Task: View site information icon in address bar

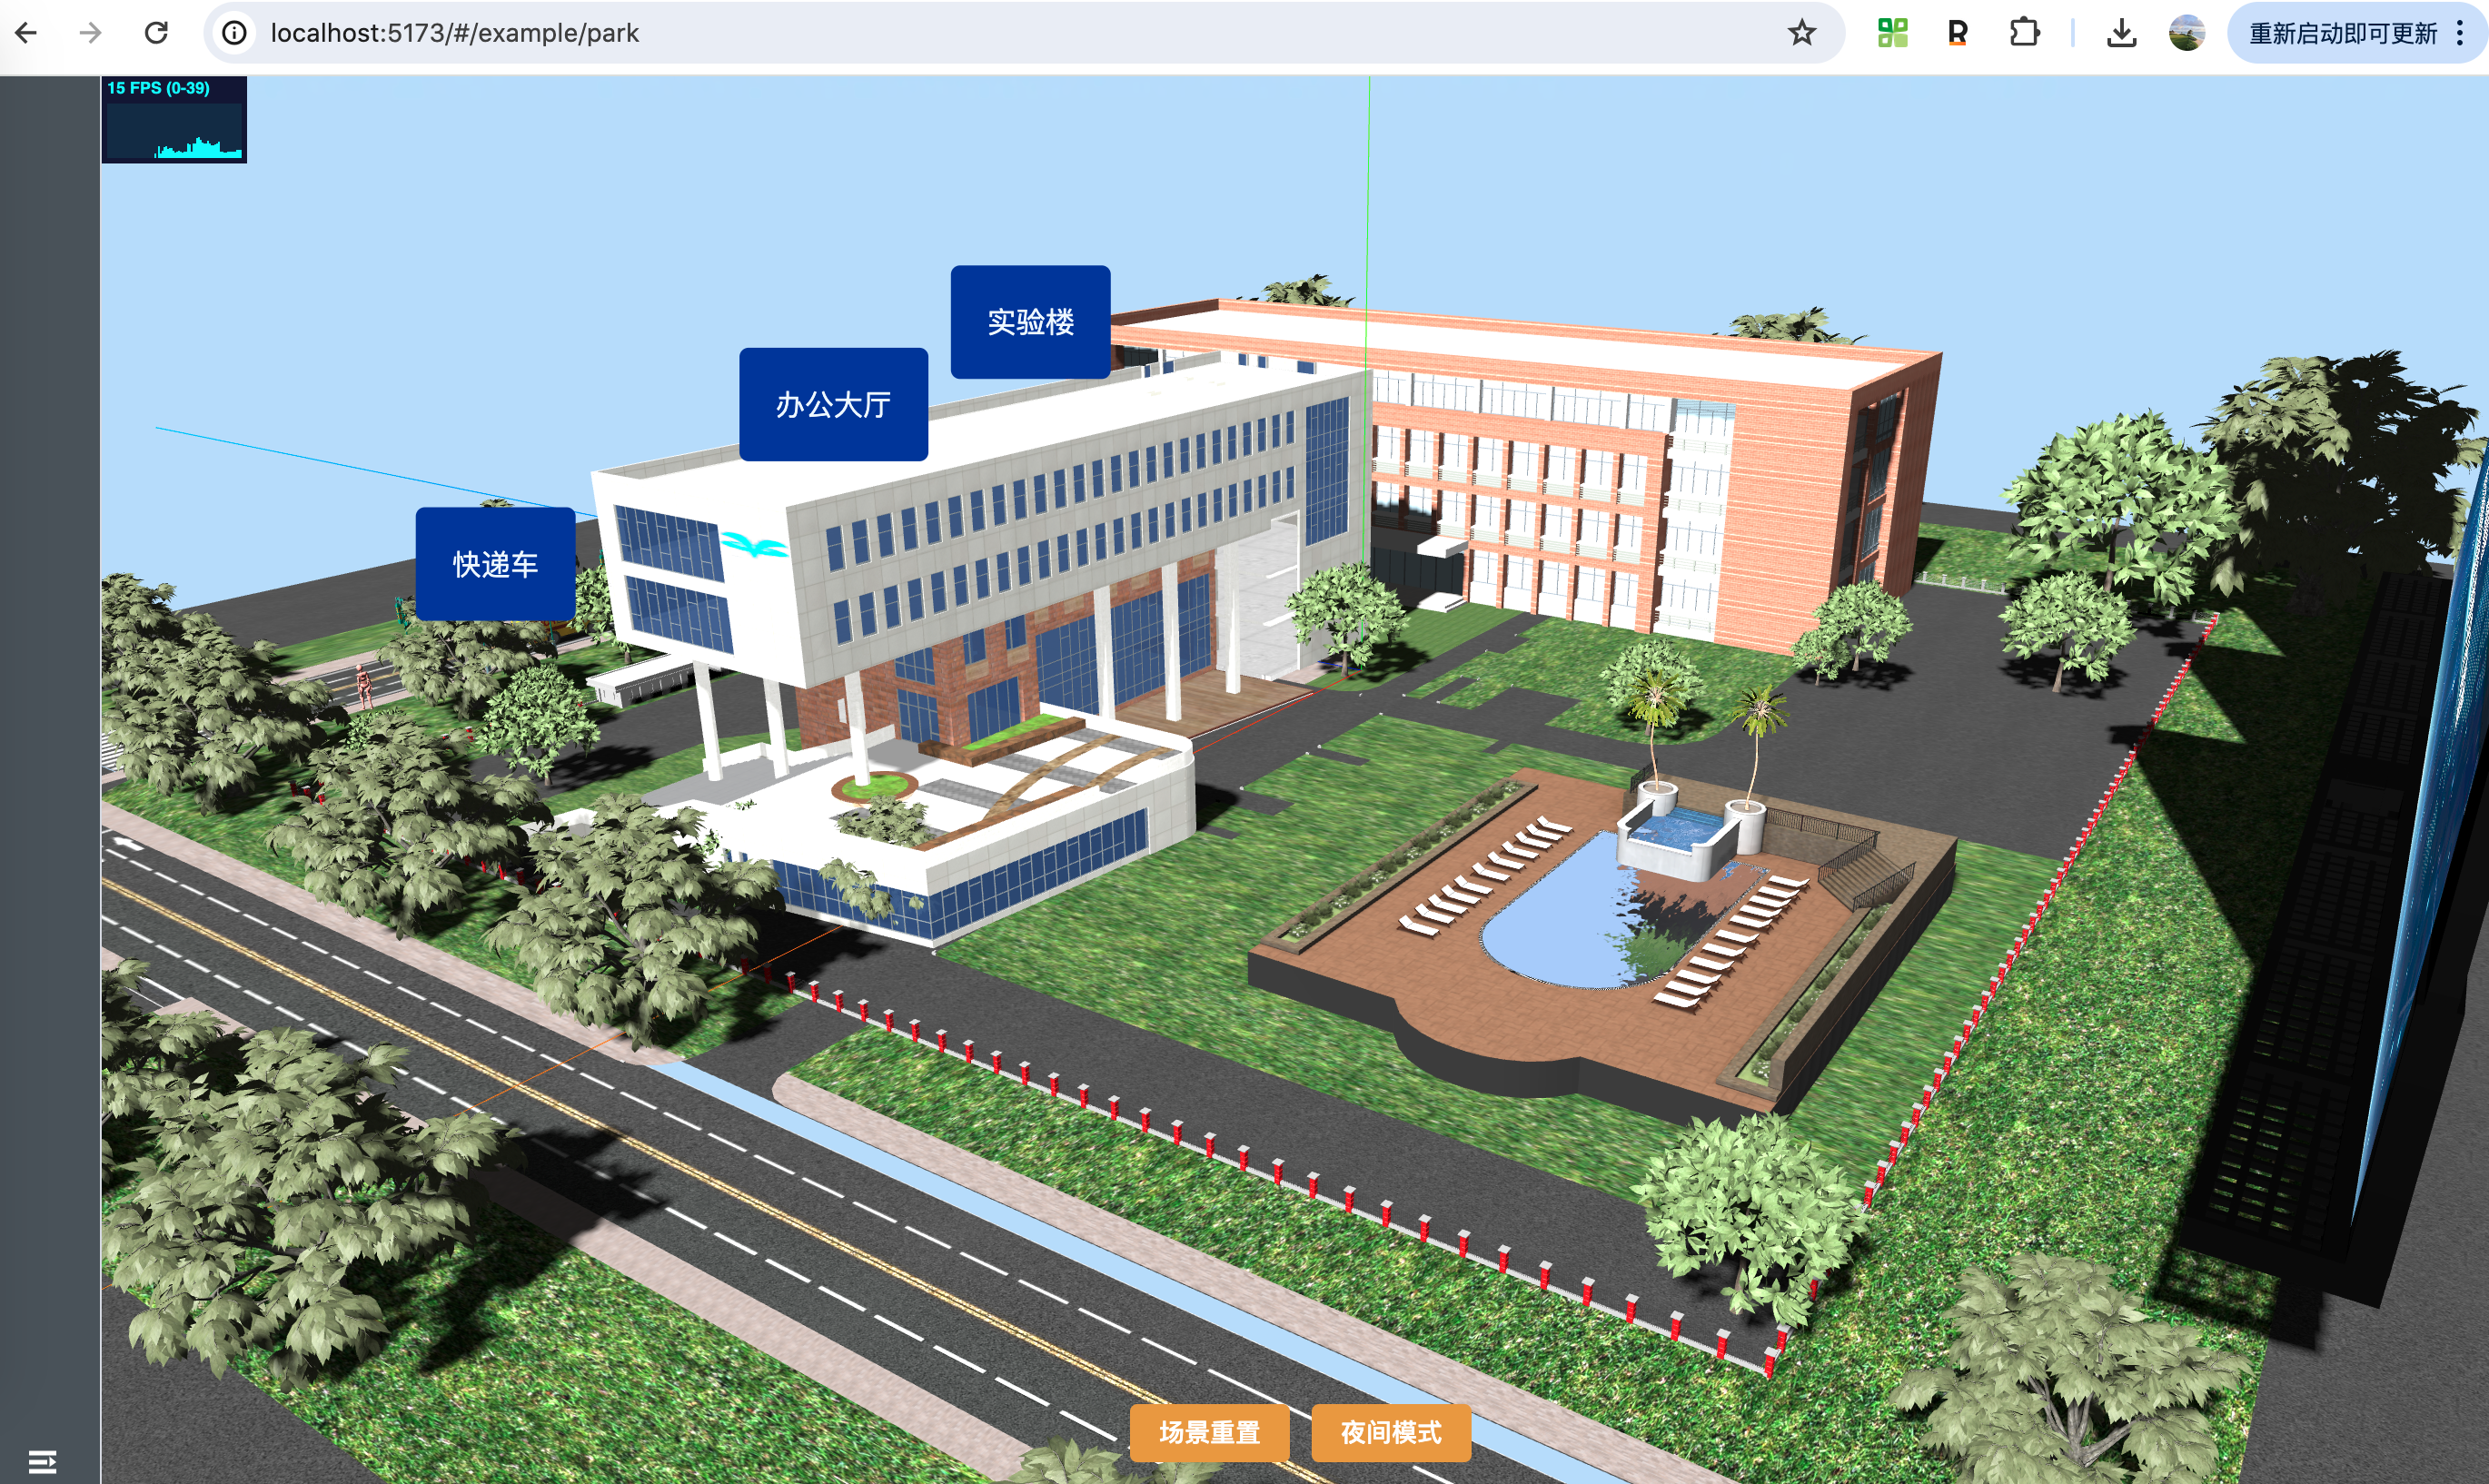Action: pyautogui.click(x=234, y=33)
